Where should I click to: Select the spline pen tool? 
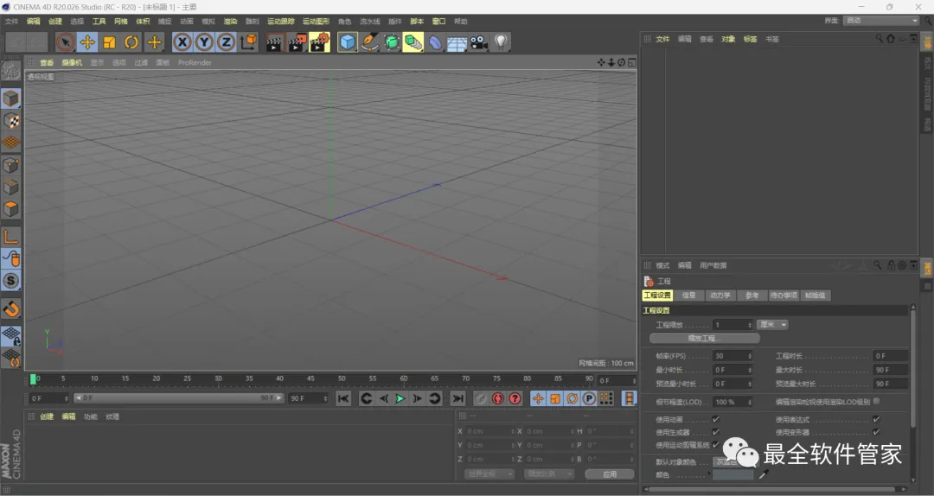(370, 42)
